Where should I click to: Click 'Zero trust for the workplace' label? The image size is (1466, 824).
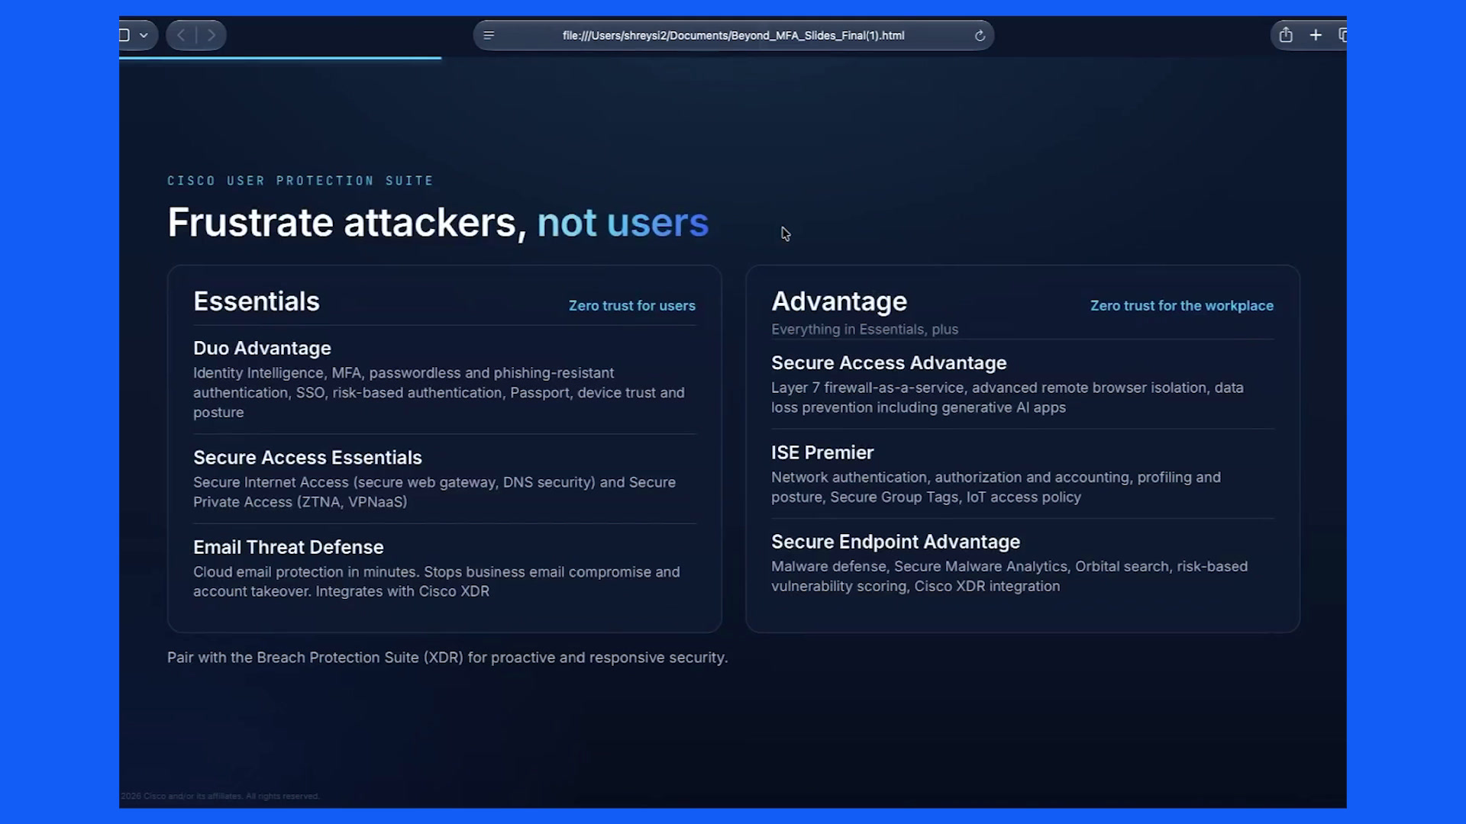(1182, 306)
